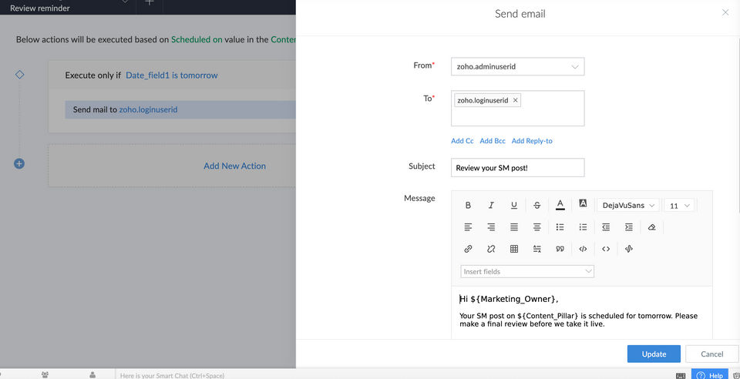Insert a bulleted list
The image size is (740, 379).
pos(560,227)
